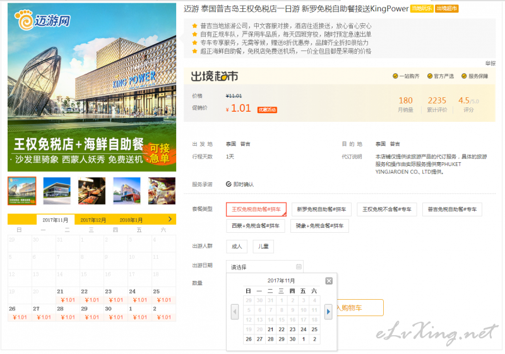This screenshot has height=354, width=505.
Task: Open the 出游日期 请选择 date field
Action: click(264, 267)
